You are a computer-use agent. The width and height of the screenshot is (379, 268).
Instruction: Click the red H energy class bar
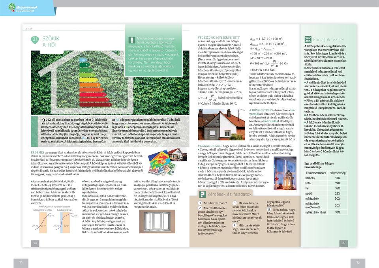point(94,99)
